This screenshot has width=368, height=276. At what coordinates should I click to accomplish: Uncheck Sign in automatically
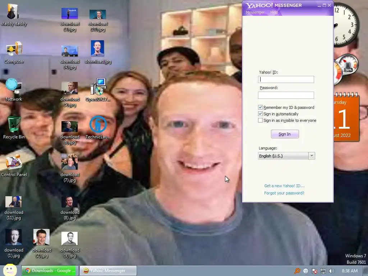point(260,114)
